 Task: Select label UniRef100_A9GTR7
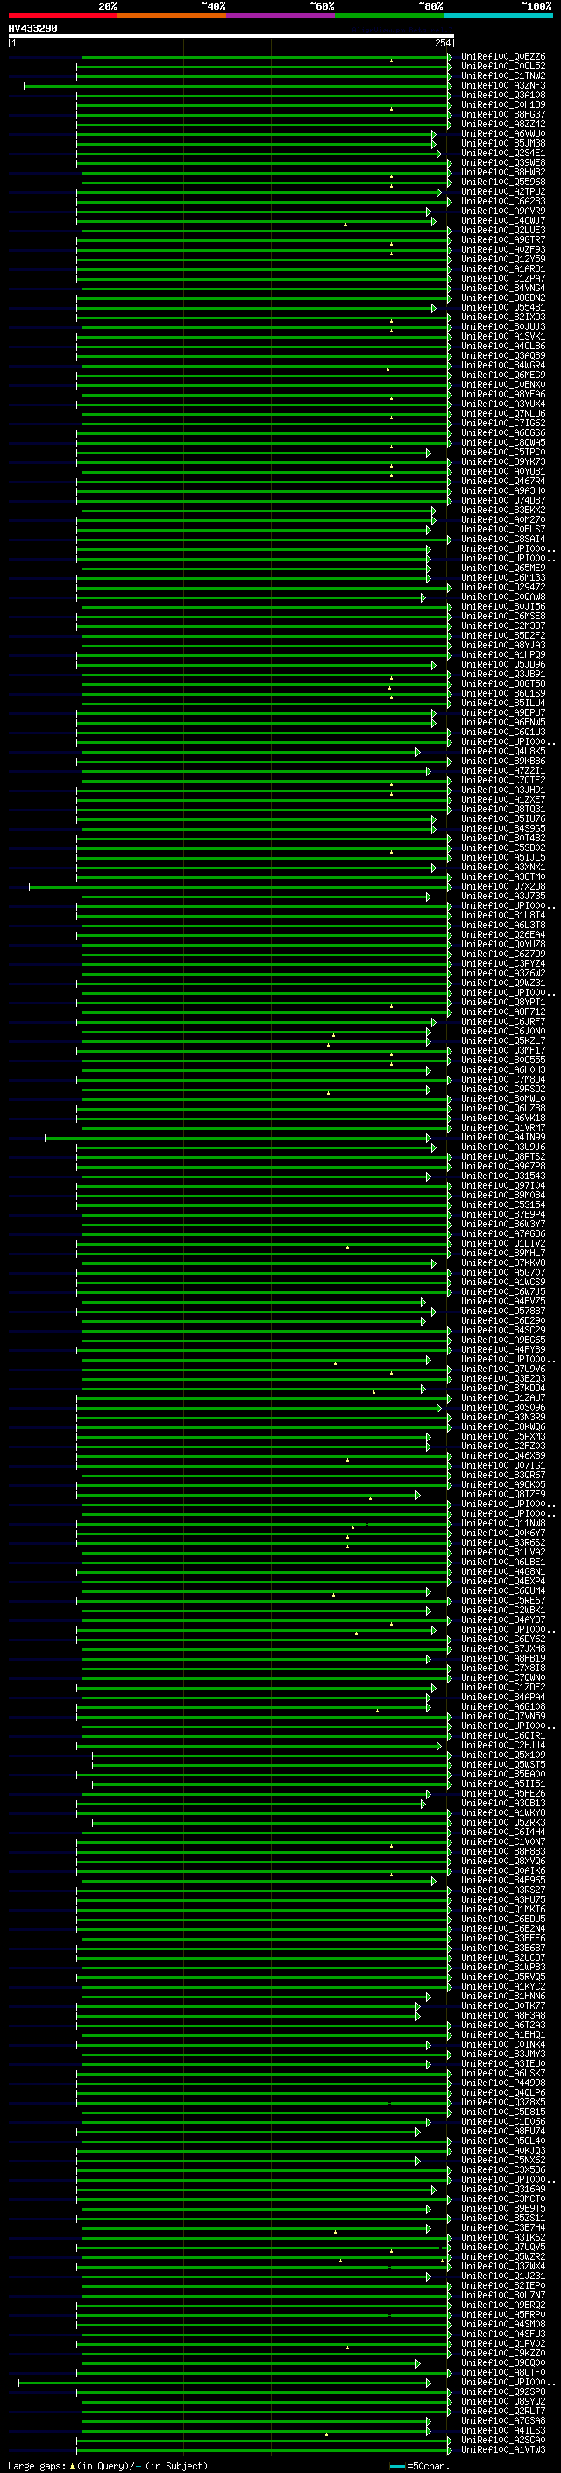[502, 239]
